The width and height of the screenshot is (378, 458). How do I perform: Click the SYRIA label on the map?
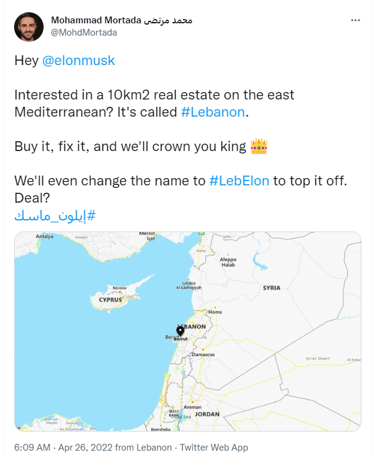point(271,287)
